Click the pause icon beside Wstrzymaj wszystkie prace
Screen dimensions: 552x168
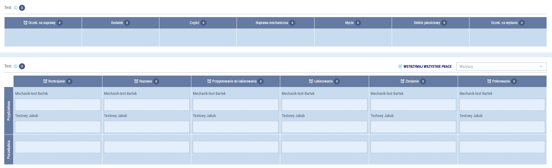(400, 67)
